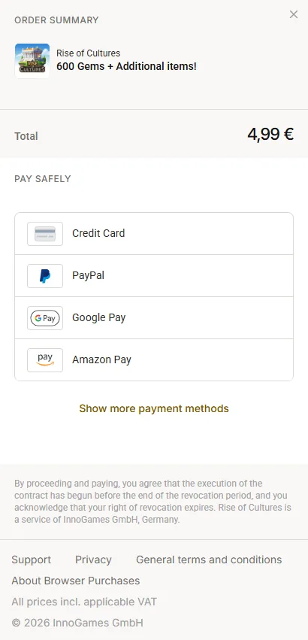Click the Amazon Pay logo icon
The width and height of the screenshot is (308, 640).
(x=45, y=360)
